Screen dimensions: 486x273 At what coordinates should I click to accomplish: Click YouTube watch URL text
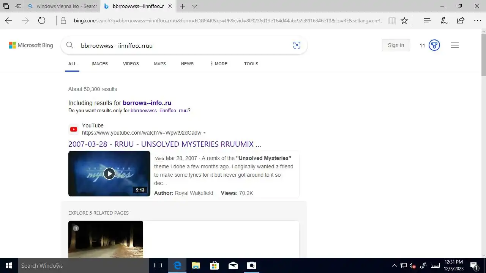click(142, 133)
